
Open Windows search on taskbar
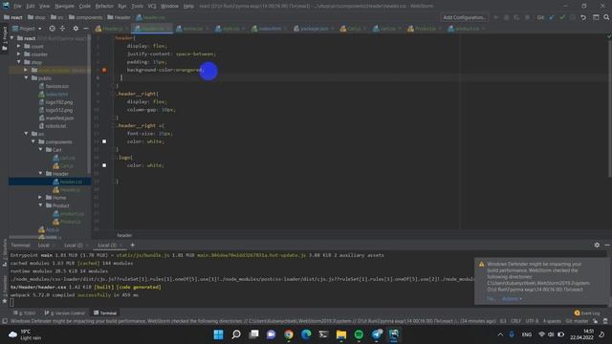click(236, 334)
